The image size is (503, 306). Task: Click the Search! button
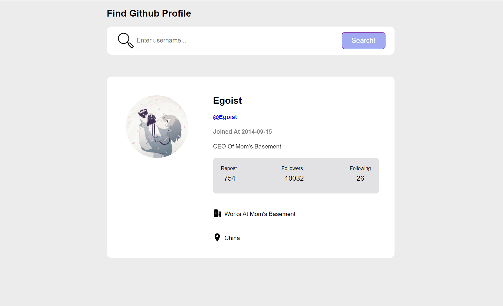click(x=363, y=40)
